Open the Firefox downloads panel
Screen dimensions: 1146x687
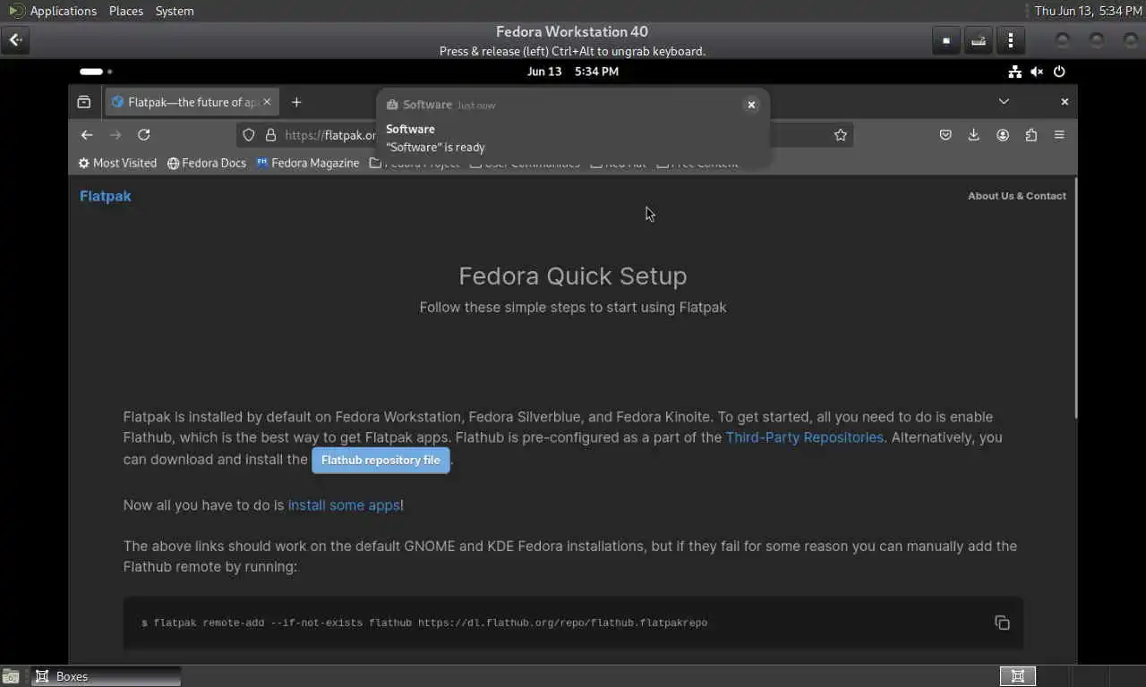pos(974,135)
